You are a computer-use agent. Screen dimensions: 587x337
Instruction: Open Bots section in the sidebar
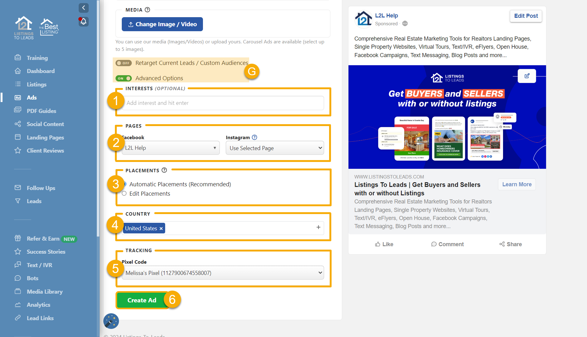(32, 278)
